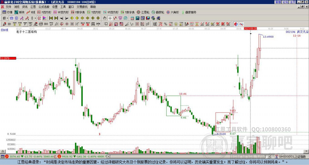Open the calendar icon
This screenshot has width=309, height=165.
[x=132, y=18]
